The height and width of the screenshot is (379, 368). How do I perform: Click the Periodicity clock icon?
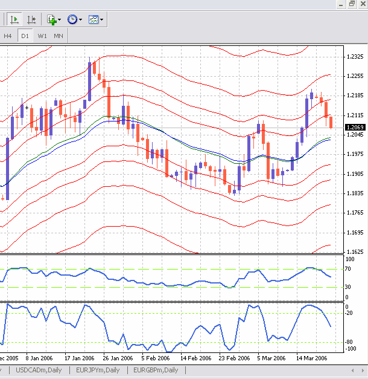(x=72, y=20)
